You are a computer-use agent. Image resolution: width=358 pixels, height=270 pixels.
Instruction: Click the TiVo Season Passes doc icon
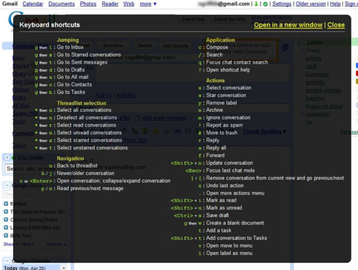(6, 211)
